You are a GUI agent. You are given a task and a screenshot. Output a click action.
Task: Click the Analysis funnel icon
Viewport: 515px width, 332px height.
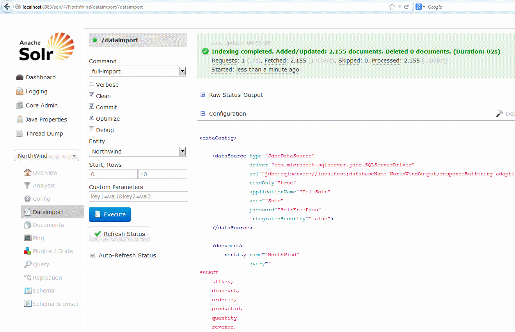click(28, 186)
